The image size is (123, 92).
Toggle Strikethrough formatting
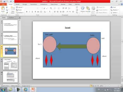(38, 12)
